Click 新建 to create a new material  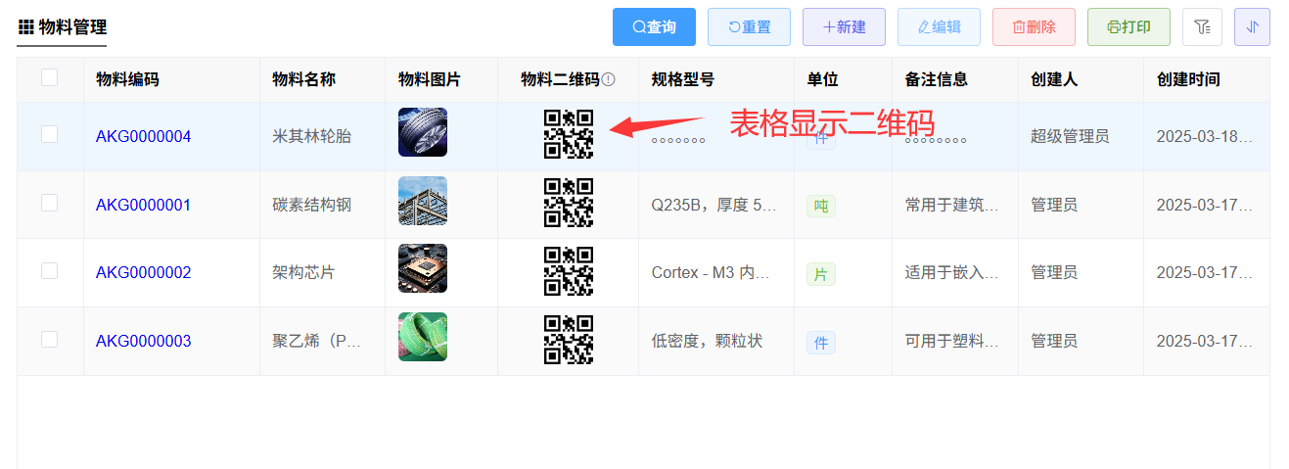pyautogui.click(x=844, y=27)
